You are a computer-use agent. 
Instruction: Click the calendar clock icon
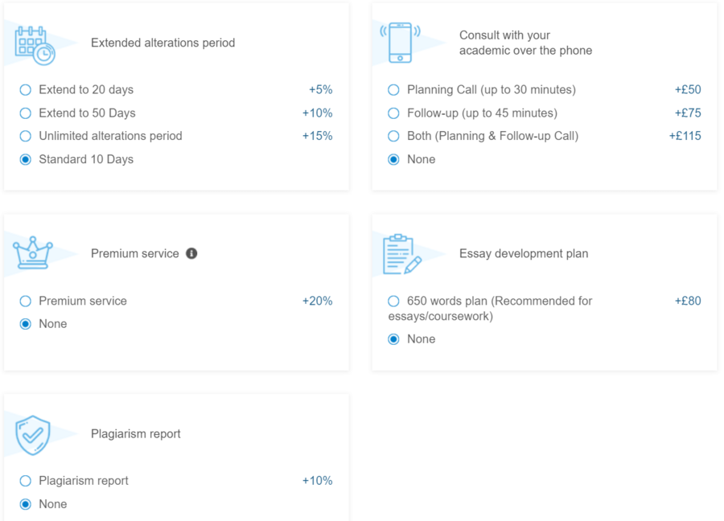click(35, 44)
